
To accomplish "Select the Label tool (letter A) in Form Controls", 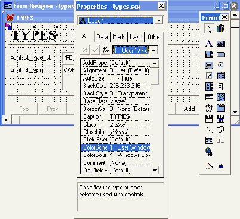I will click(x=209, y=44).
